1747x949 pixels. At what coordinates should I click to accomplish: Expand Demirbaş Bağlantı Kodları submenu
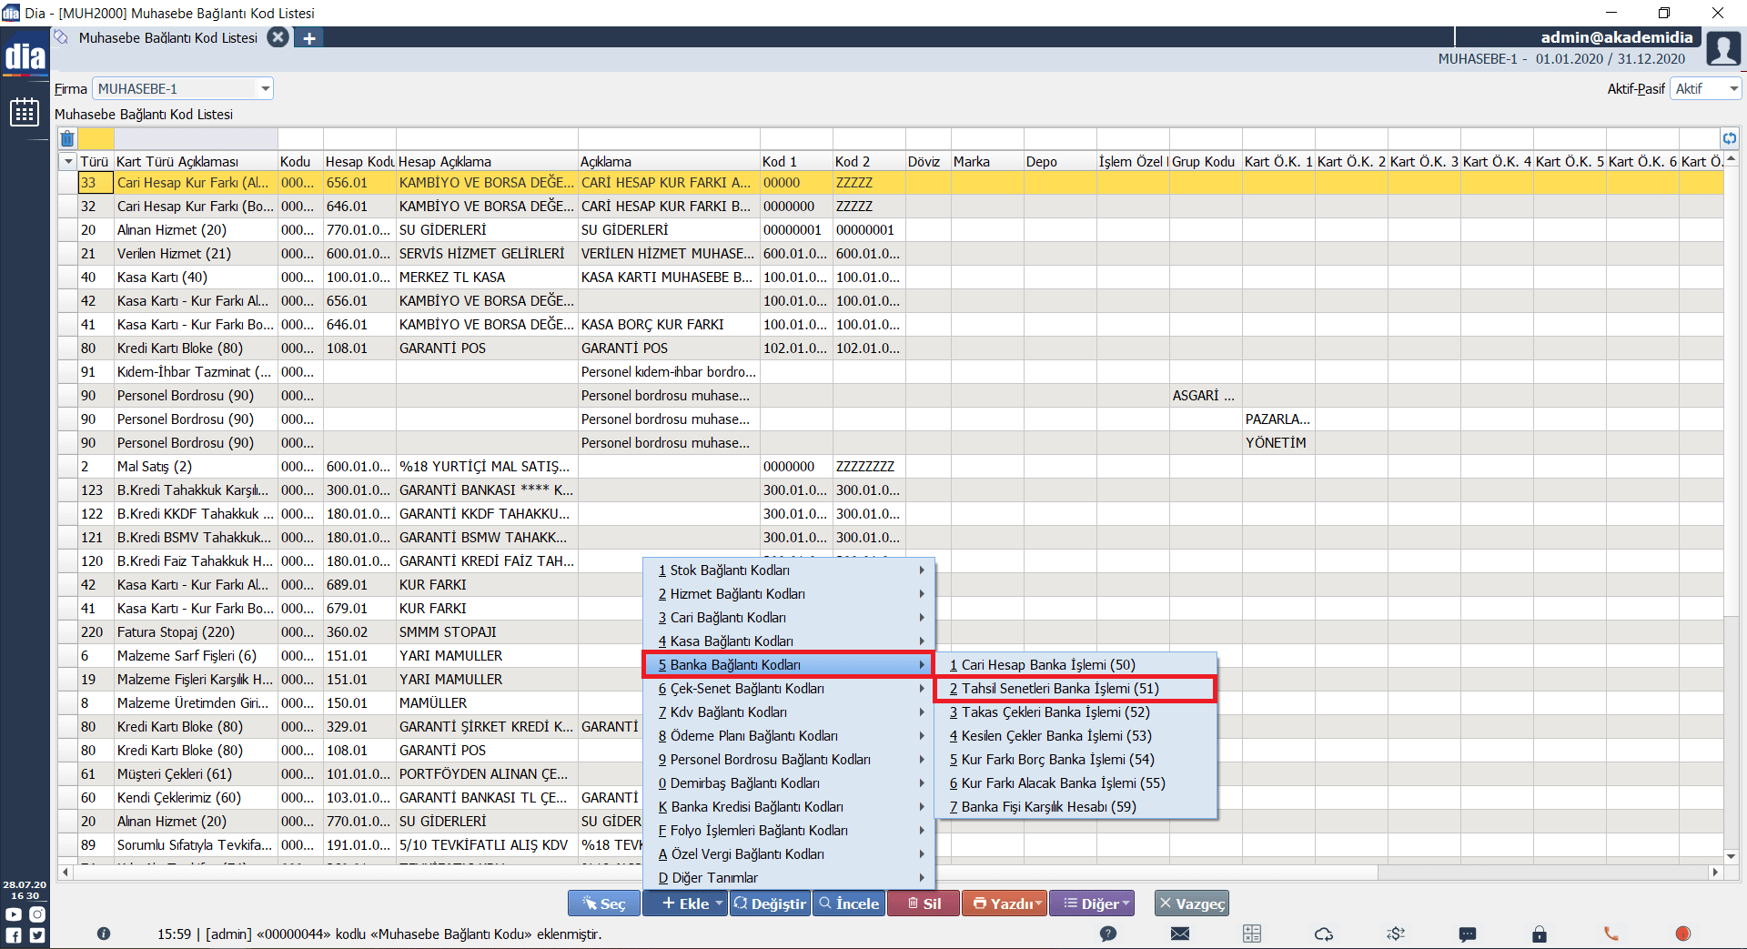coord(789,783)
